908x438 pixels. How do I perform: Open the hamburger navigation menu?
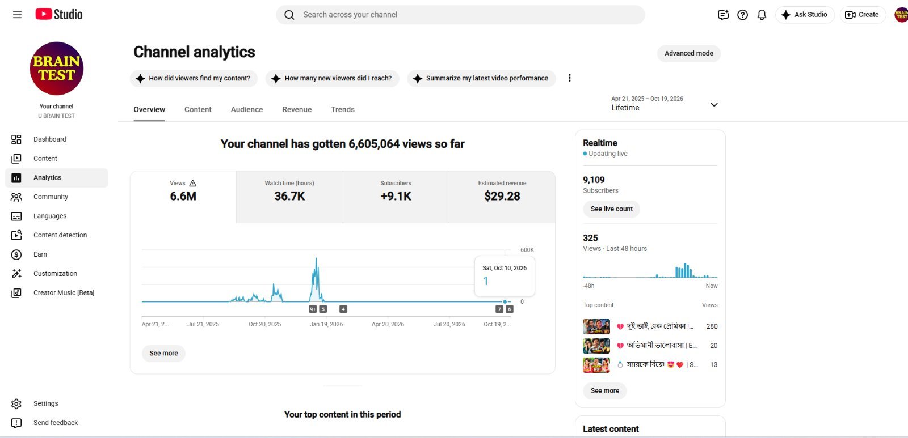pyautogui.click(x=17, y=15)
